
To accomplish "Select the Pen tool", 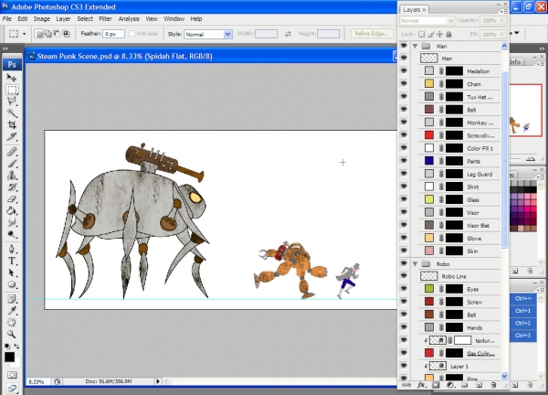I will 12,249.
